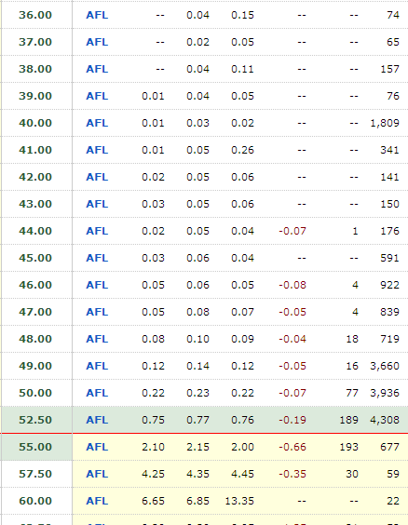408x525 pixels.
Task: Select the 38.00 strike price
Action: click(35, 69)
